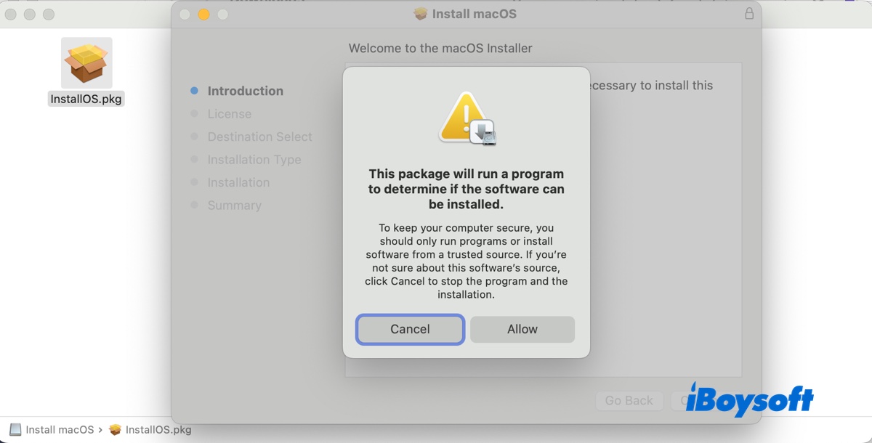Image resolution: width=872 pixels, height=443 pixels.
Task: Click the Allow button in dialog
Action: pos(522,329)
